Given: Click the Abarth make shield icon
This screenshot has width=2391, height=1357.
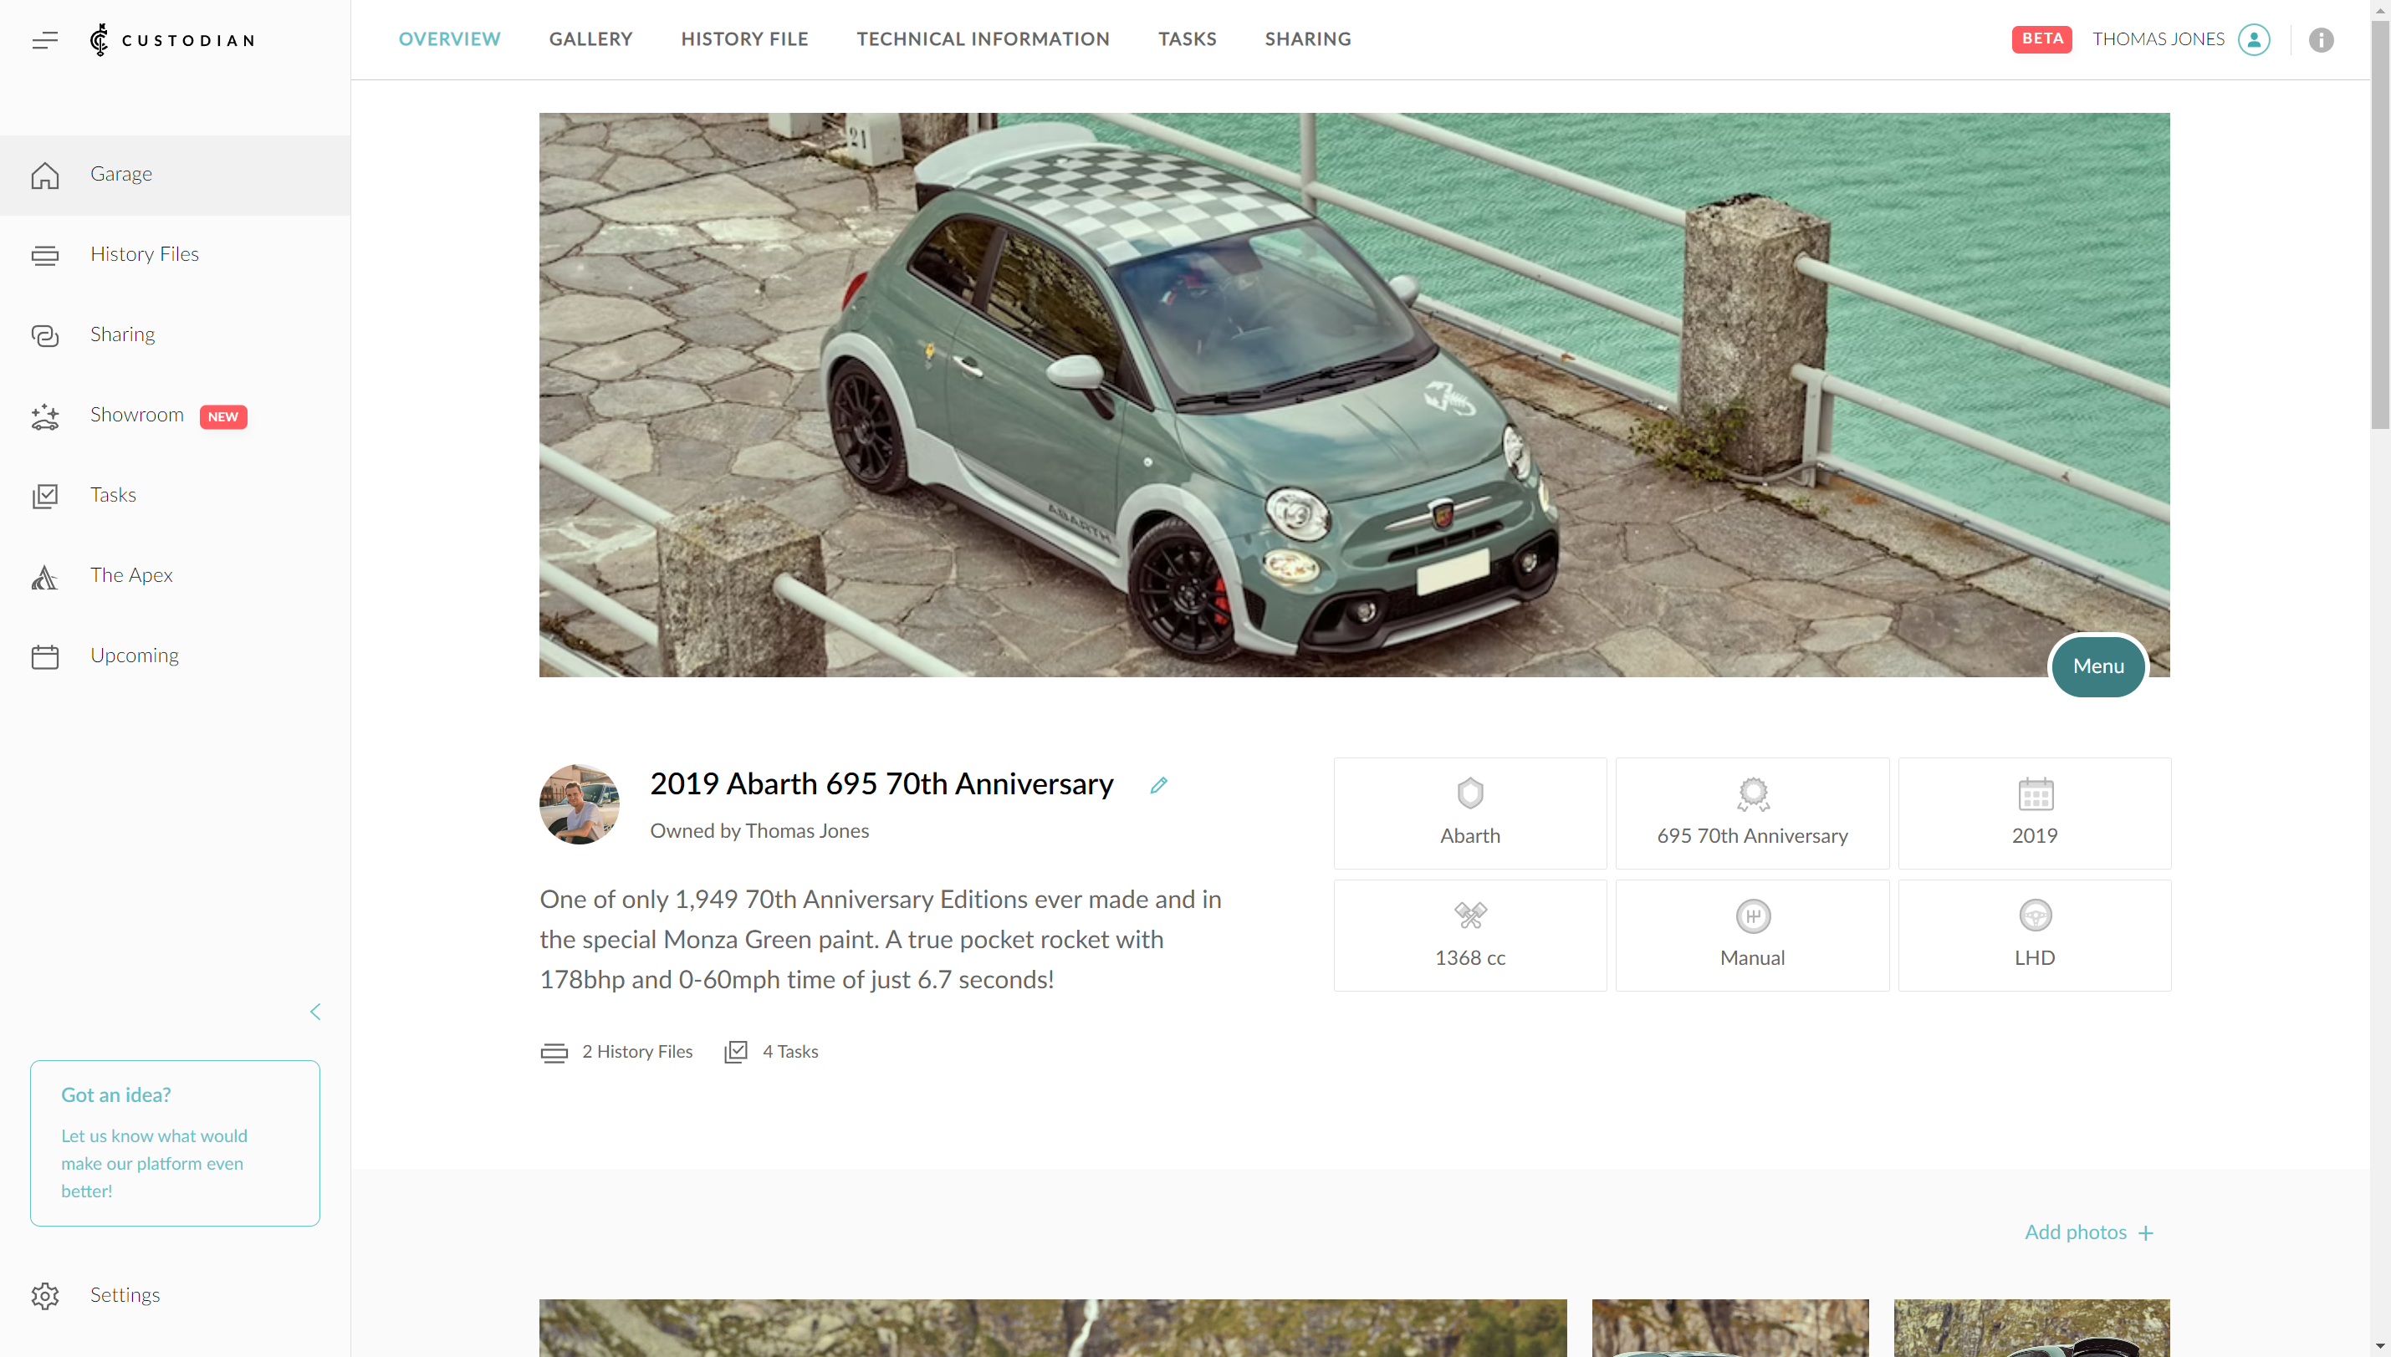Looking at the screenshot, I should click(x=1469, y=793).
